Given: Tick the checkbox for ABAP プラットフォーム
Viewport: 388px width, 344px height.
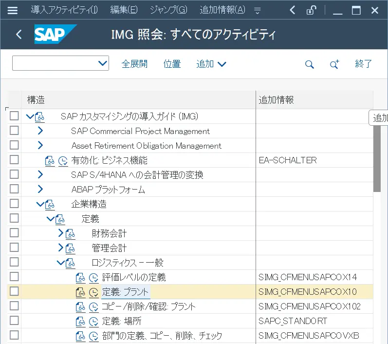Looking at the screenshot, I should coord(14,189).
